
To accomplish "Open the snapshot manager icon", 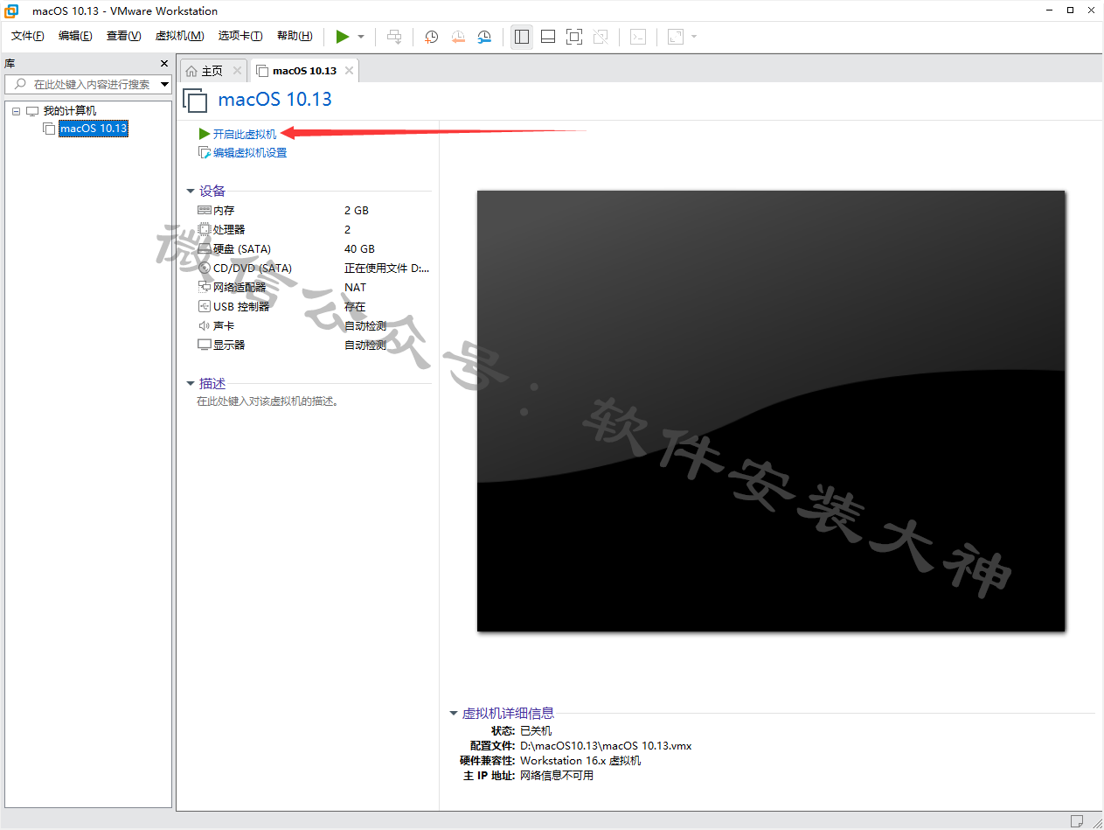I will [x=484, y=37].
